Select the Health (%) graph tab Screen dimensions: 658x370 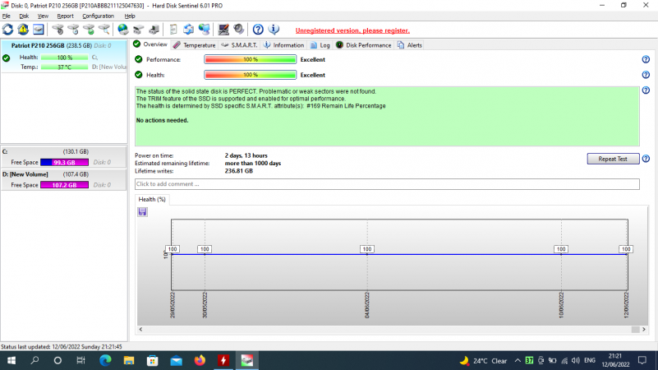pyautogui.click(x=152, y=200)
